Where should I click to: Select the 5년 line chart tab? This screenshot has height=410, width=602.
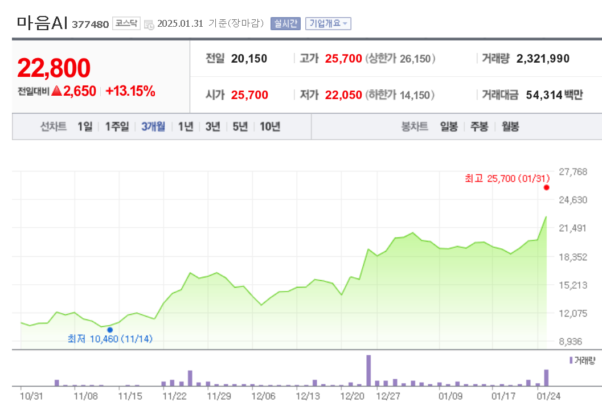pyautogui.click(x=240, y=126)
